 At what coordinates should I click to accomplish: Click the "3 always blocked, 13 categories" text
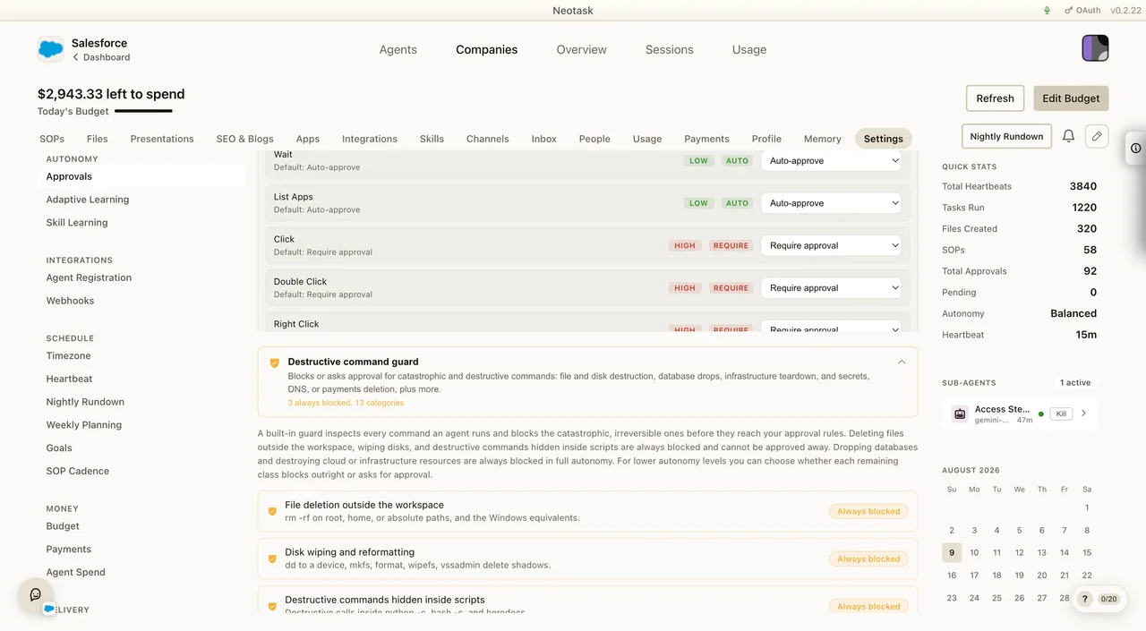click(346, 403)
